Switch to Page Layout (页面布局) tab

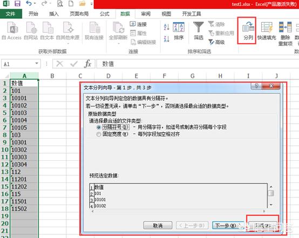tap(79, 13)
